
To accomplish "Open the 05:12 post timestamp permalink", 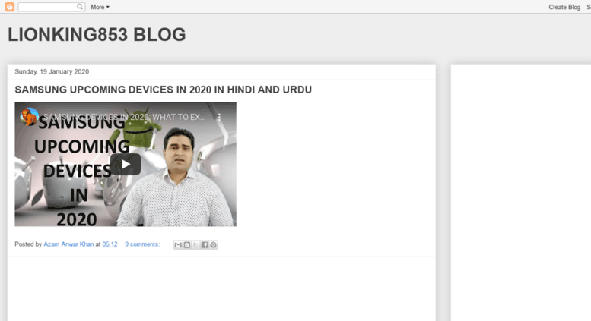I will click(x=110, y=244).
